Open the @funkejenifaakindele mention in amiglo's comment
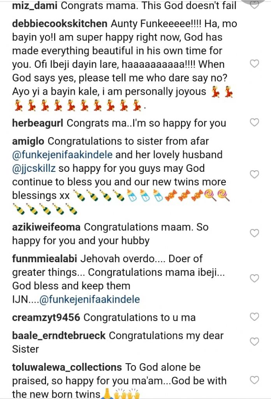Screen dimensions: 271x399 [63, 155]
